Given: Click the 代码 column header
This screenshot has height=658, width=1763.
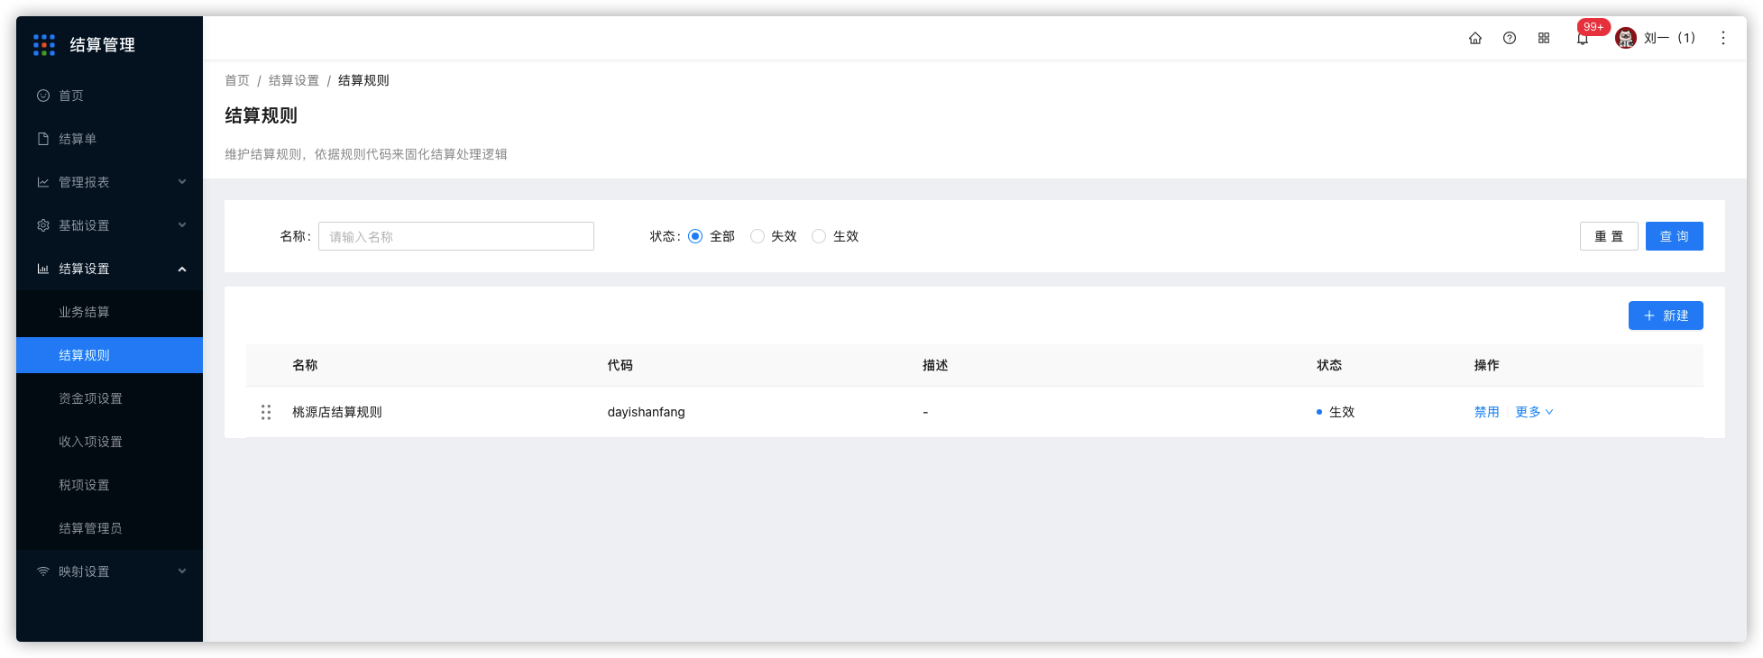Looking at the screenshot, I should pos(620,365).
